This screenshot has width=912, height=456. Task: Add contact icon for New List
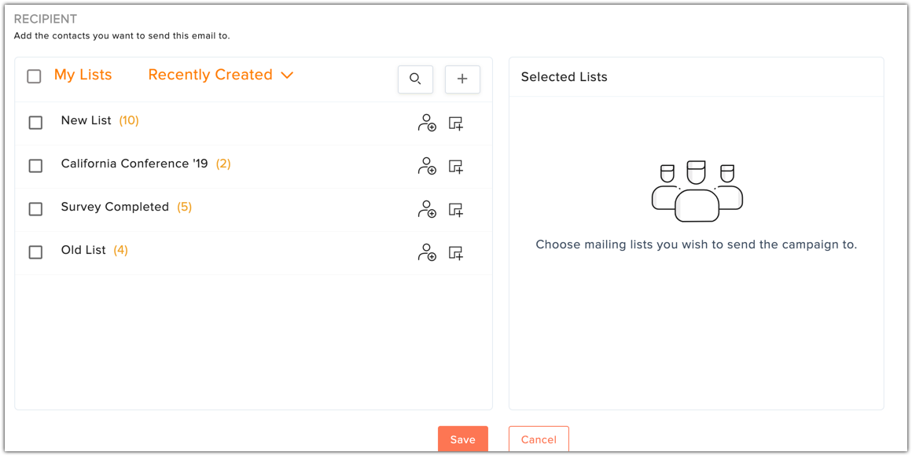tap(427, 123)
